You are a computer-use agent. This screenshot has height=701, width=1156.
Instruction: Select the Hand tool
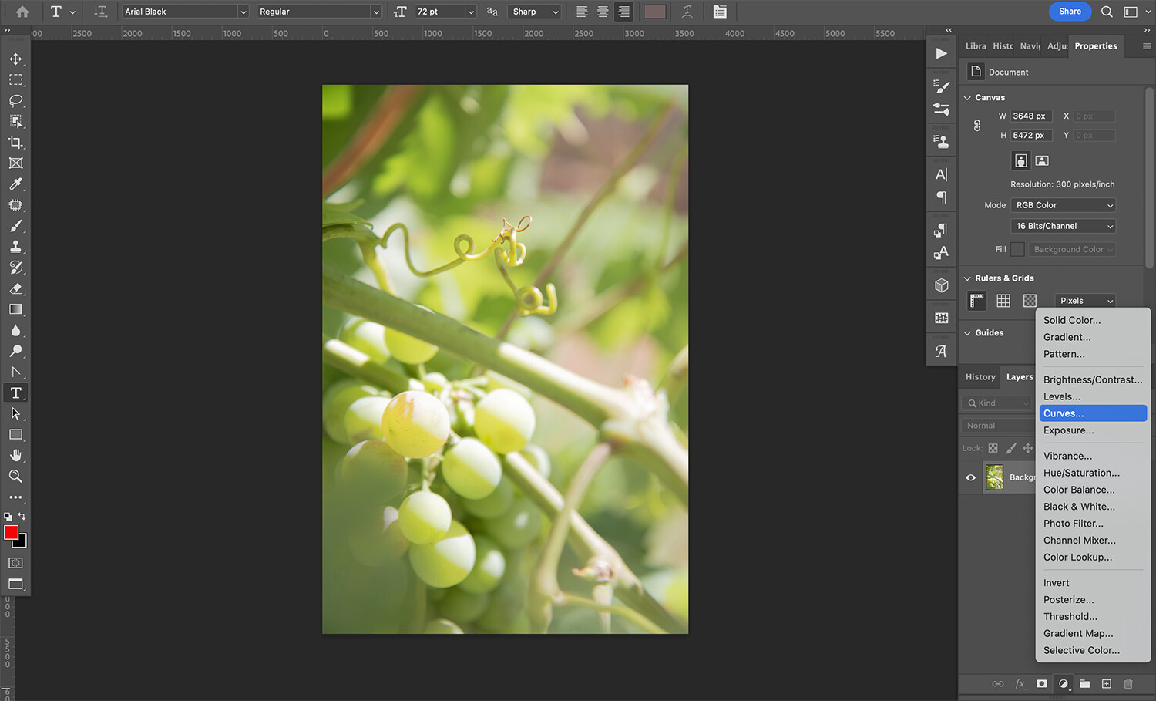pyautogui.click(x=15, y=456)
